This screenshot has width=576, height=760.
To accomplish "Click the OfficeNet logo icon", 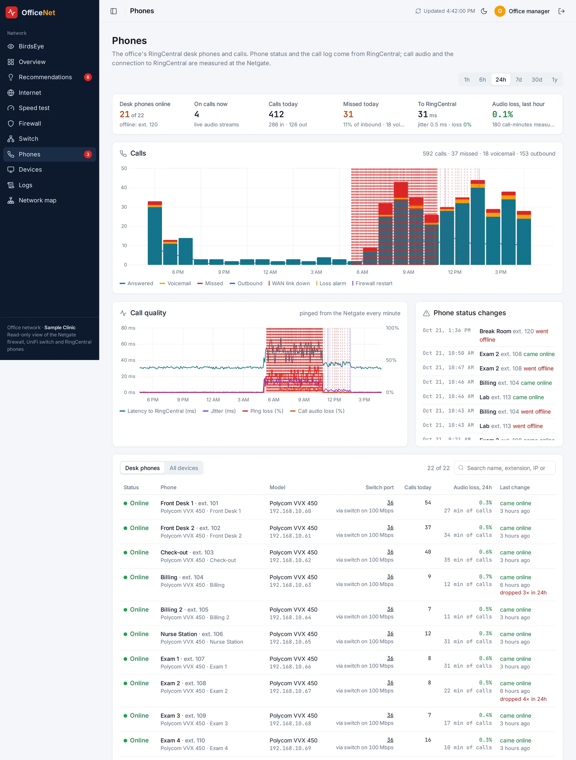I will (x=12, y=12).
